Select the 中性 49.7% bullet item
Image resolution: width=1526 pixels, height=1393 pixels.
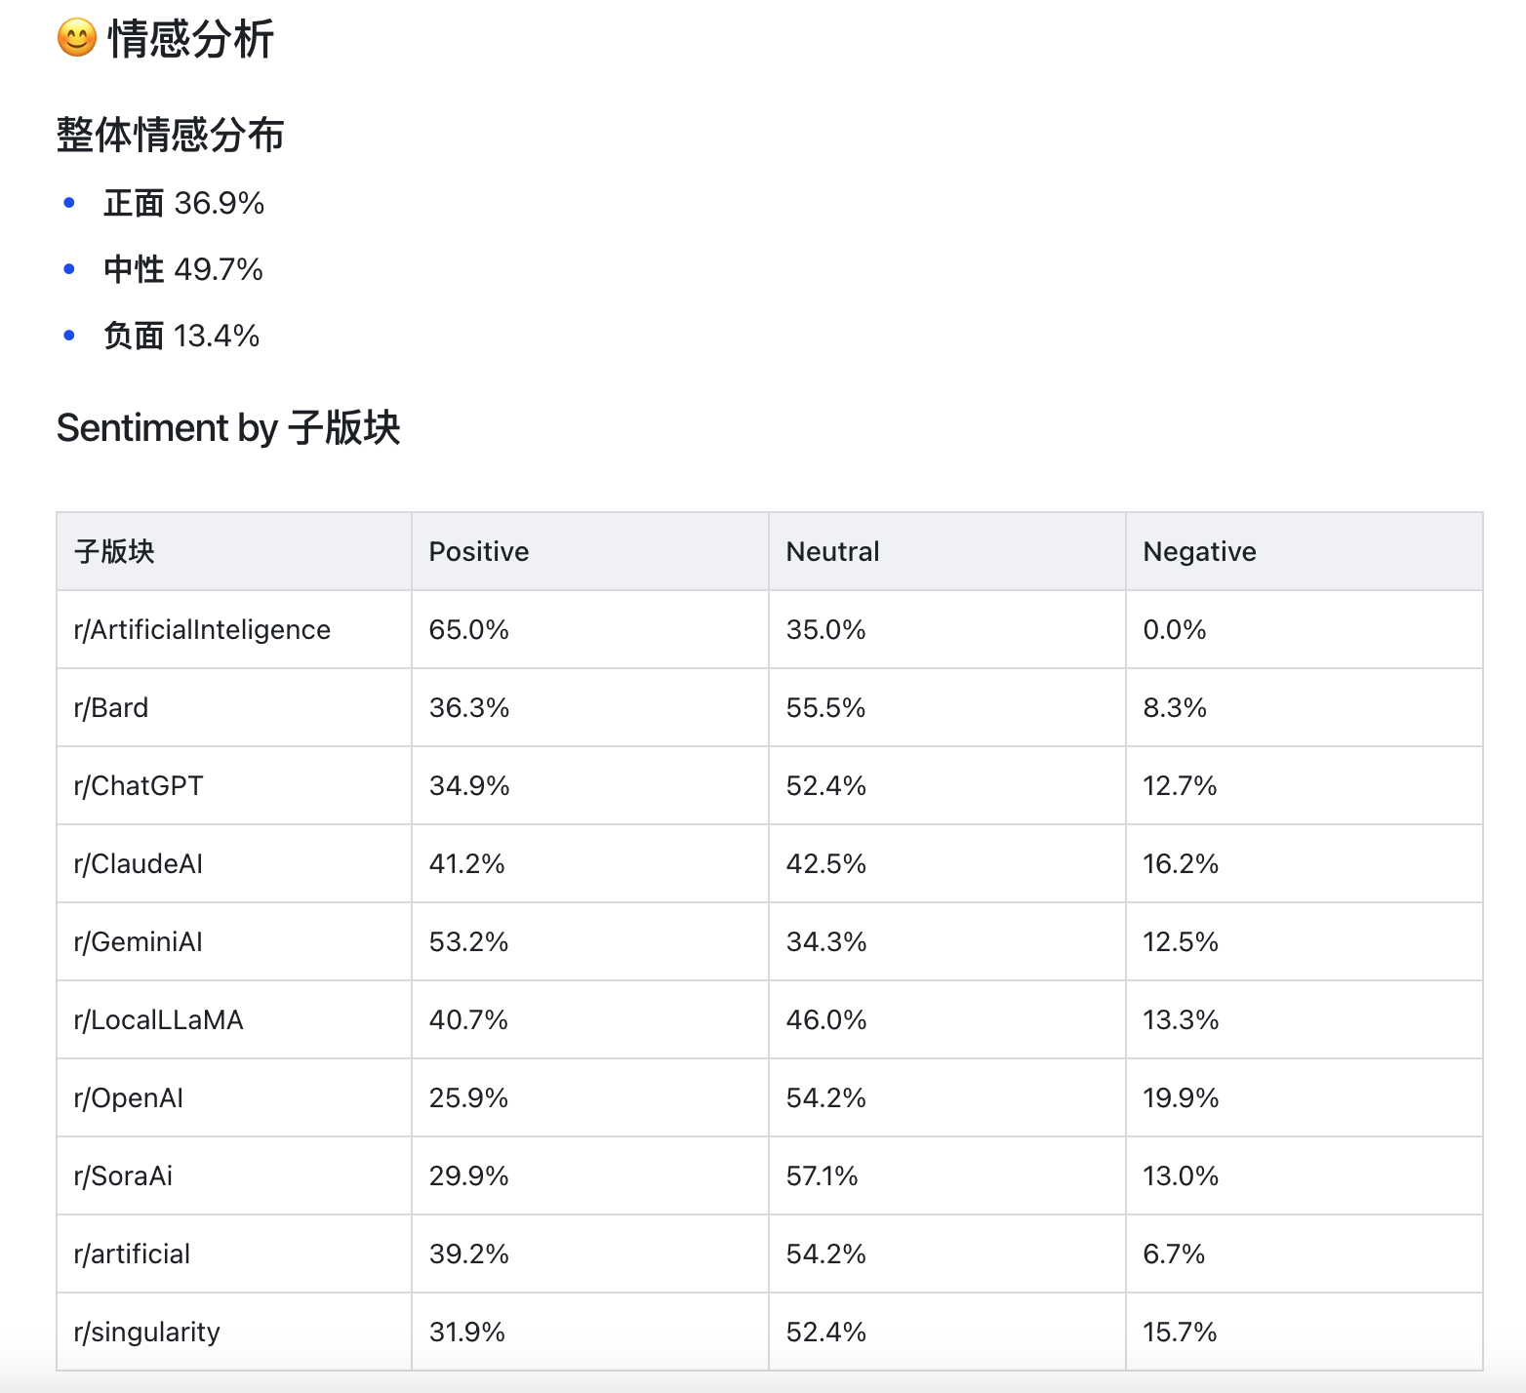[182, 269]
